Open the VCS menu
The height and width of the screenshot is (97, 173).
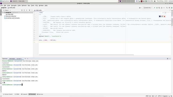[x=36, y=5]
